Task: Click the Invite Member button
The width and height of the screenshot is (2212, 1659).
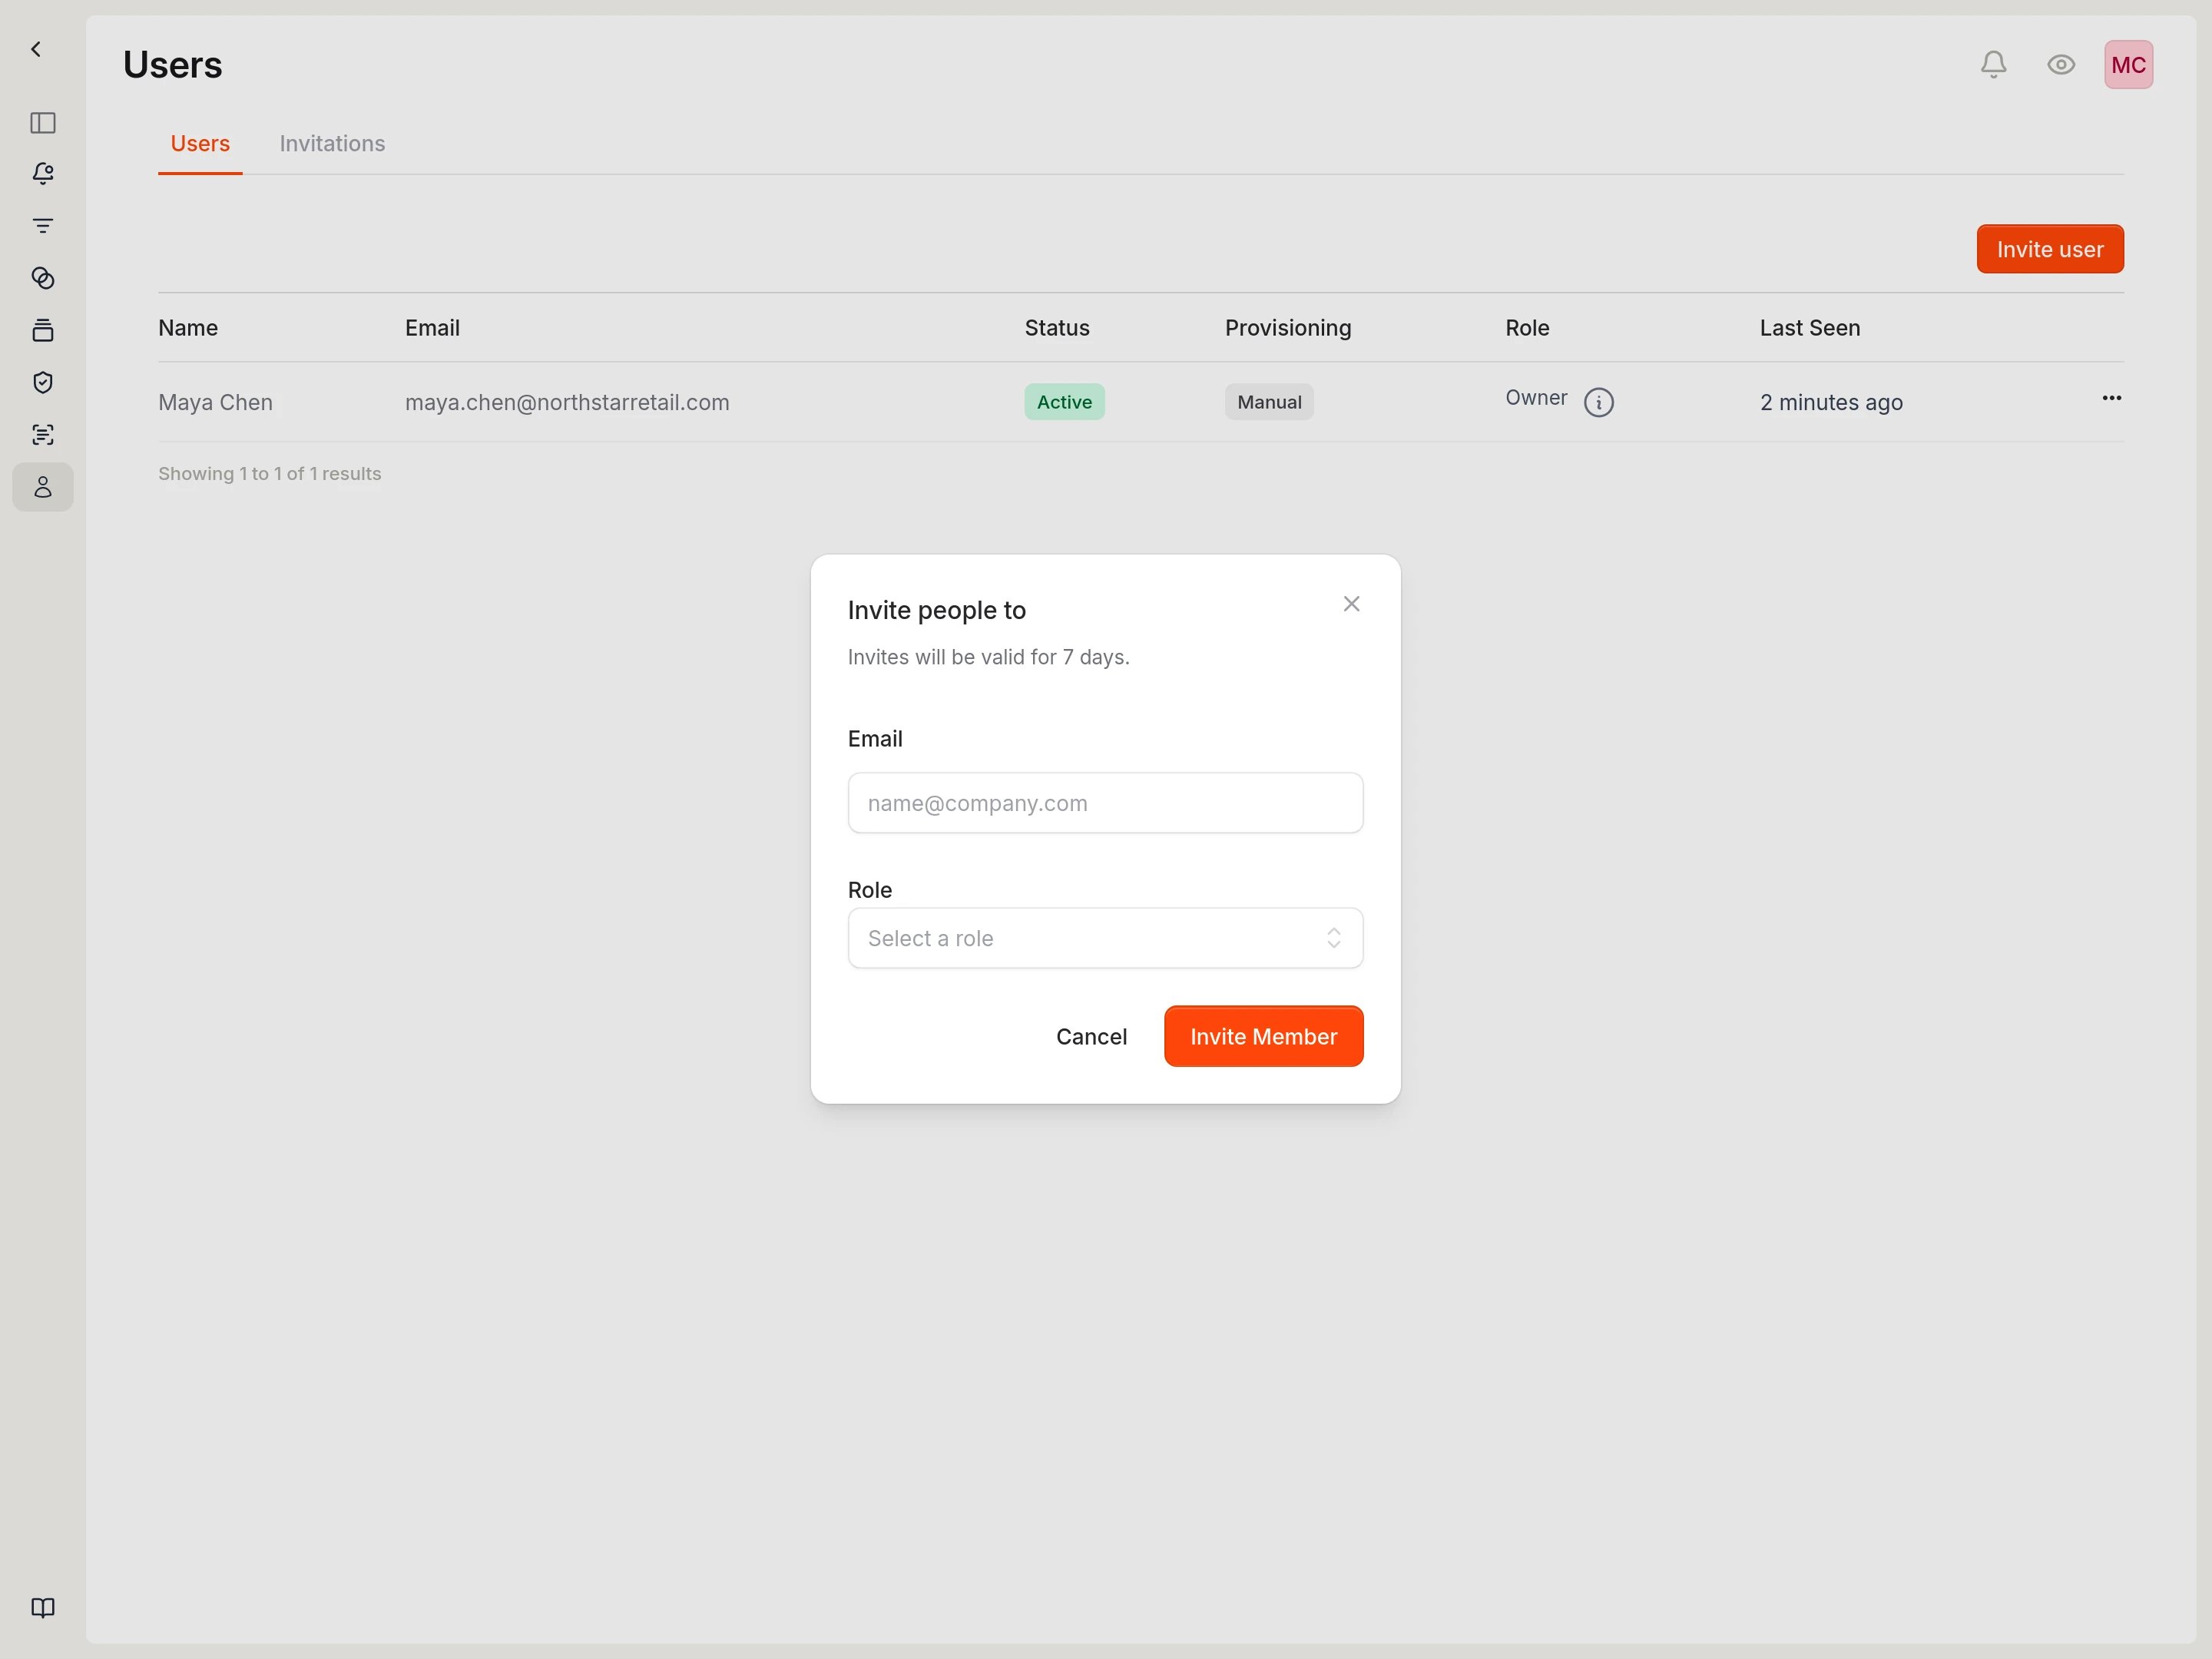Action: click(x=1263, y=1037)
